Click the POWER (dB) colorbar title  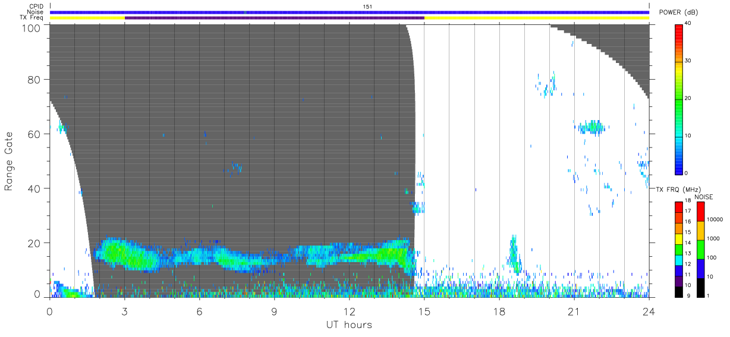678,12
